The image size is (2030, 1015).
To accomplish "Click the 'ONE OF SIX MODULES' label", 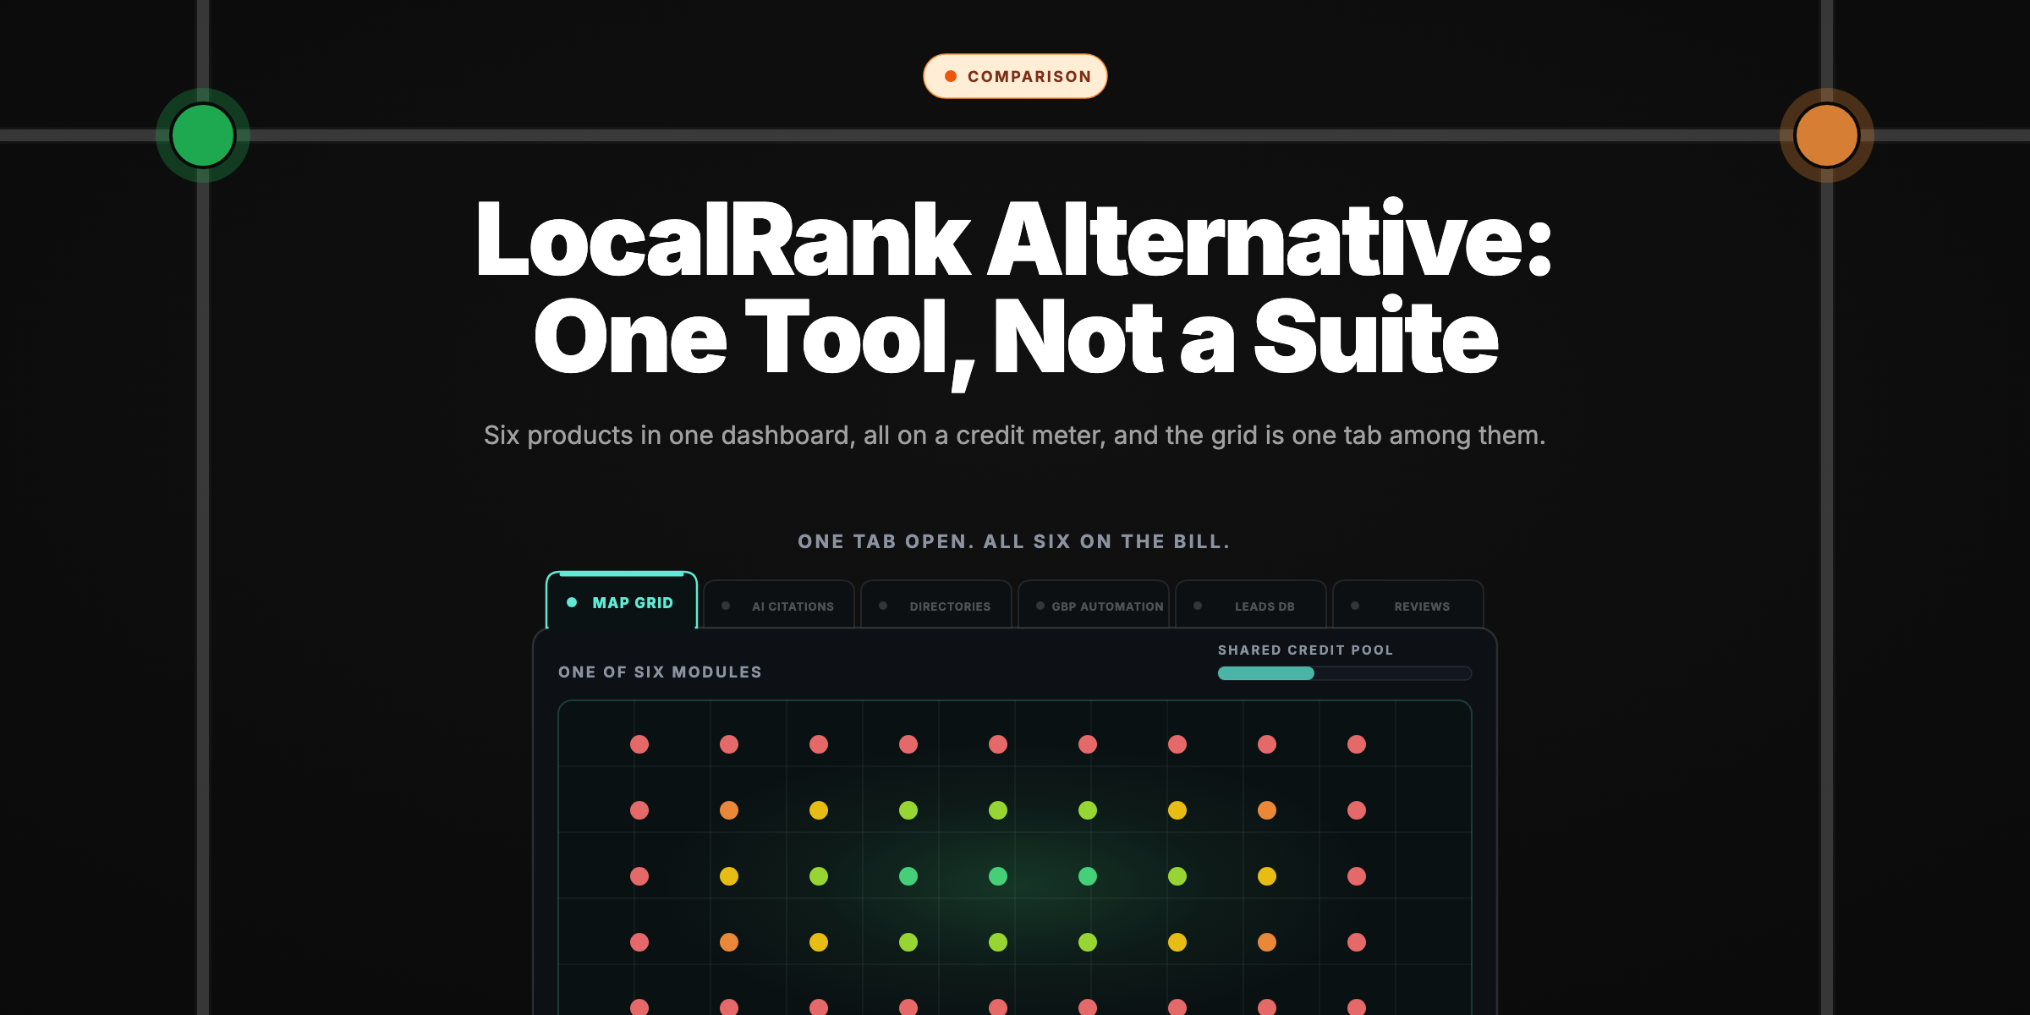I will pyautogui.click(x=660, y=672).
